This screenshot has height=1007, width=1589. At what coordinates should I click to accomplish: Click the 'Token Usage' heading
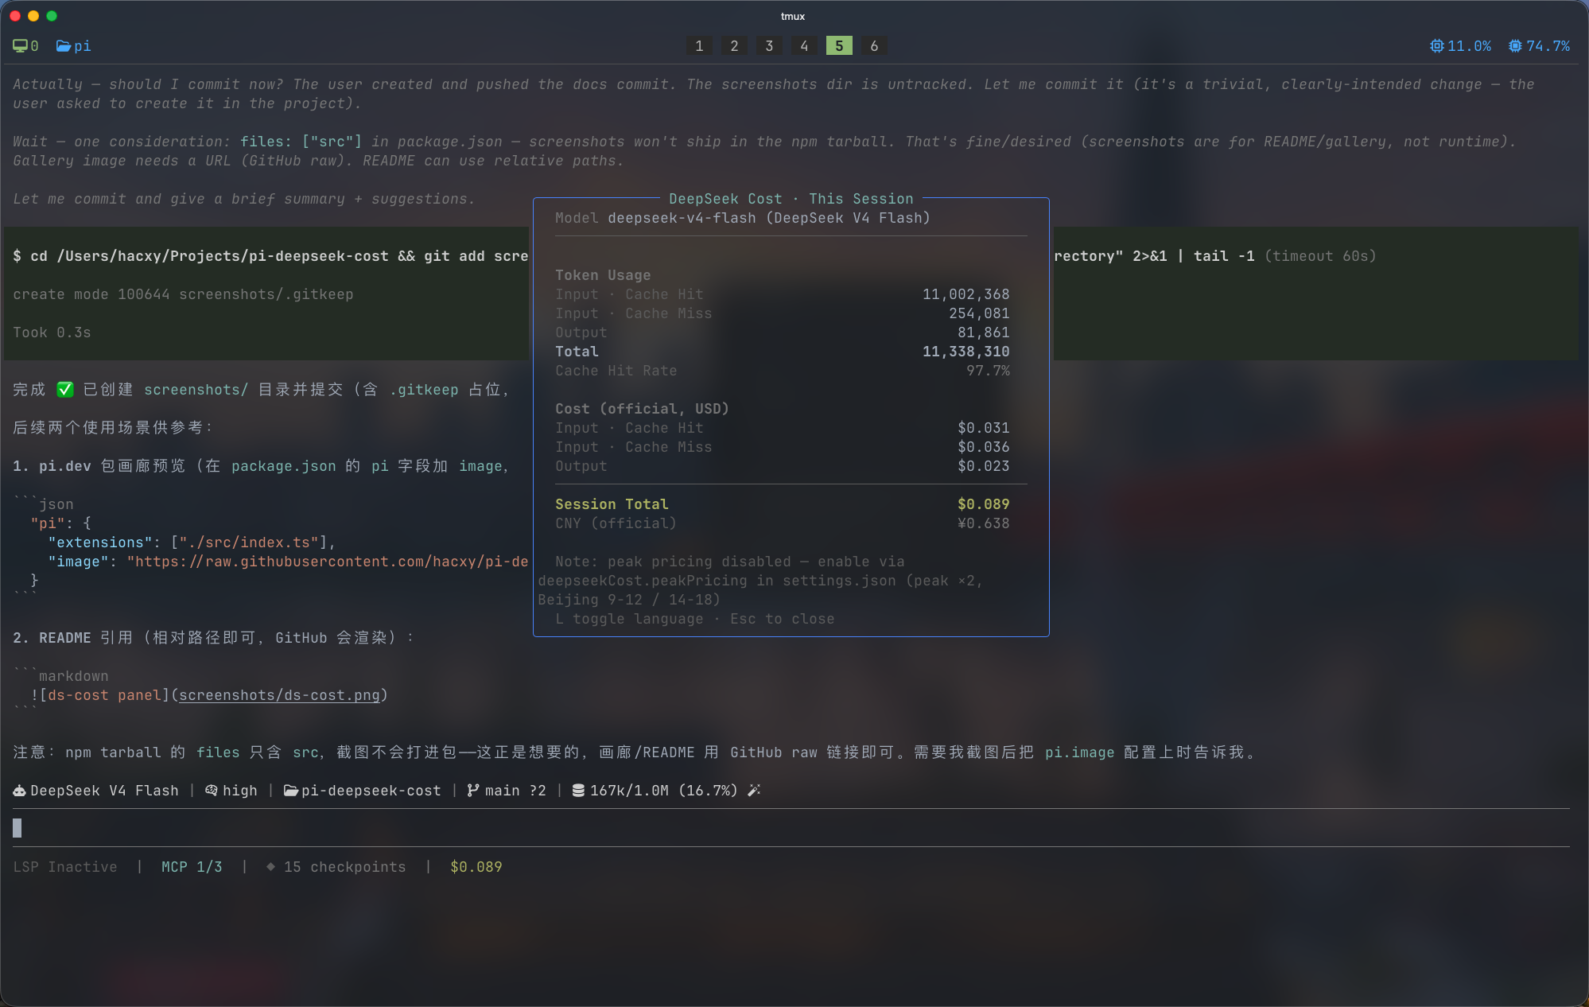(603, 275)
